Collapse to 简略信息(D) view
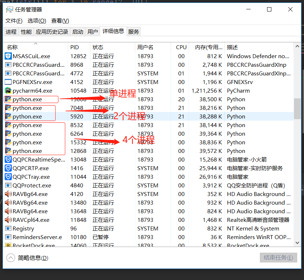The width and height of the screenshot is (304, 280). click(27, 258)
